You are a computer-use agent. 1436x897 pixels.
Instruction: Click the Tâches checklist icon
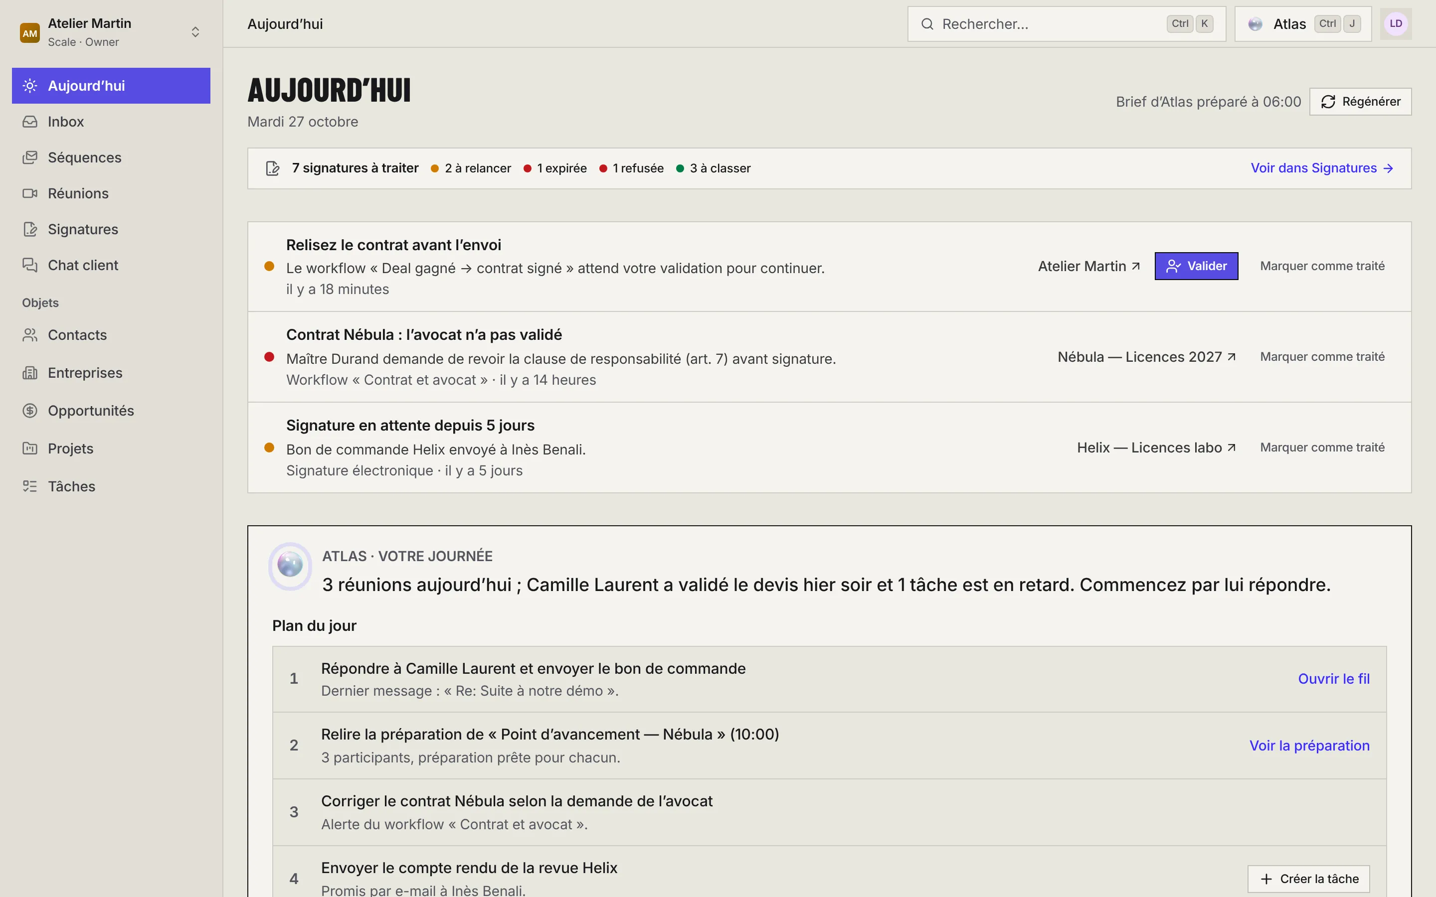tap(30, 486)
